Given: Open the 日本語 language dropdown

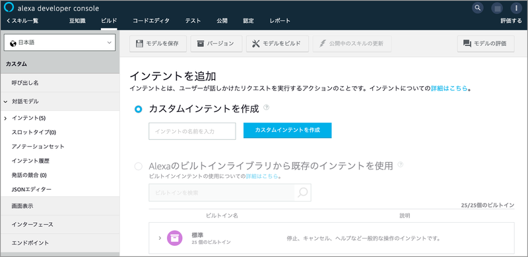Looking at the screenshot, I should point(59,42).
